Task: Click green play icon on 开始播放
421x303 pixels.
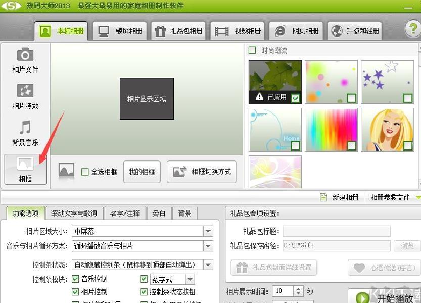Action: pos(362,297)
